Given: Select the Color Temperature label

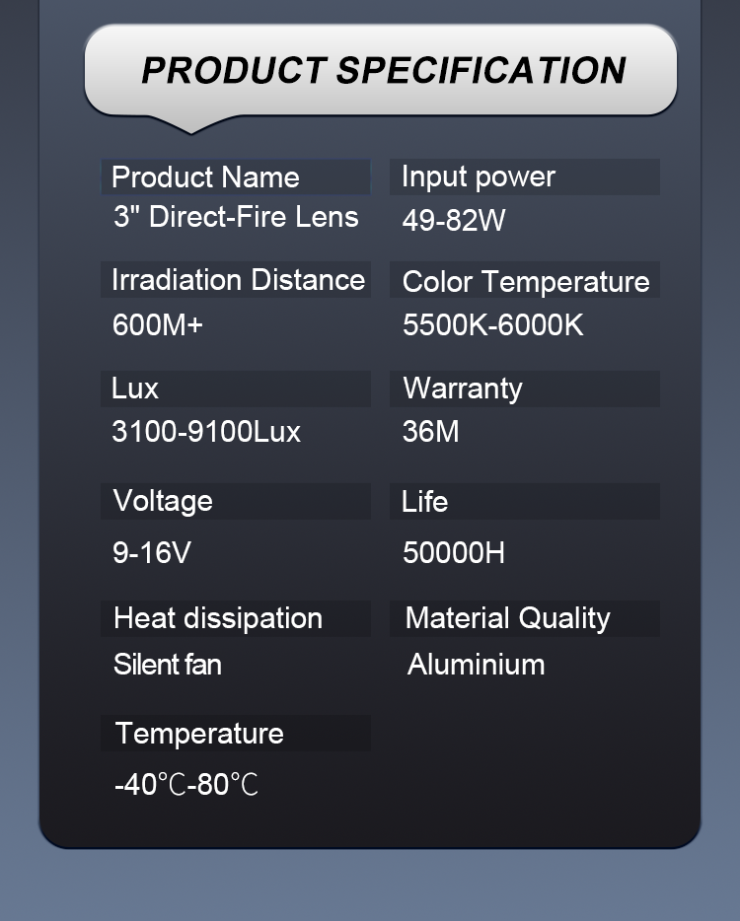Looking at the screenshot, I should pos(526,282).
